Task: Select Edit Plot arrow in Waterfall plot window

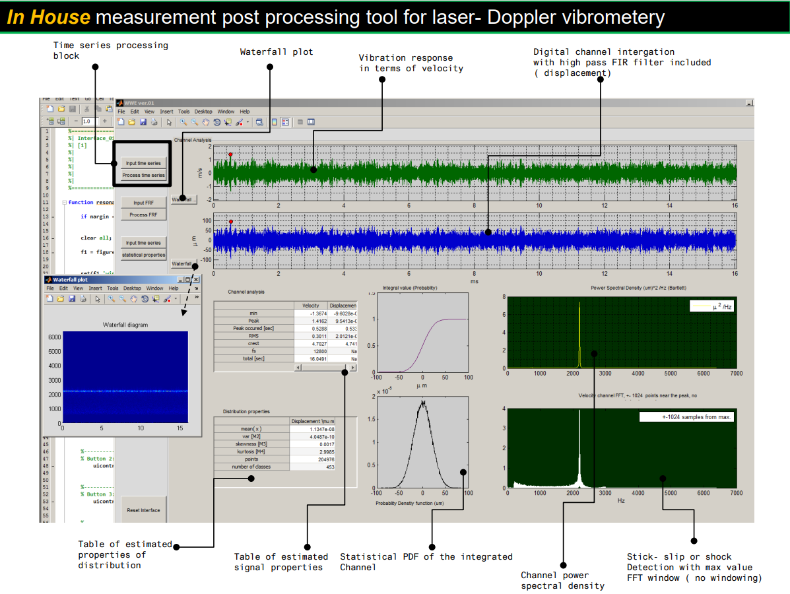Action: (98, 299)
